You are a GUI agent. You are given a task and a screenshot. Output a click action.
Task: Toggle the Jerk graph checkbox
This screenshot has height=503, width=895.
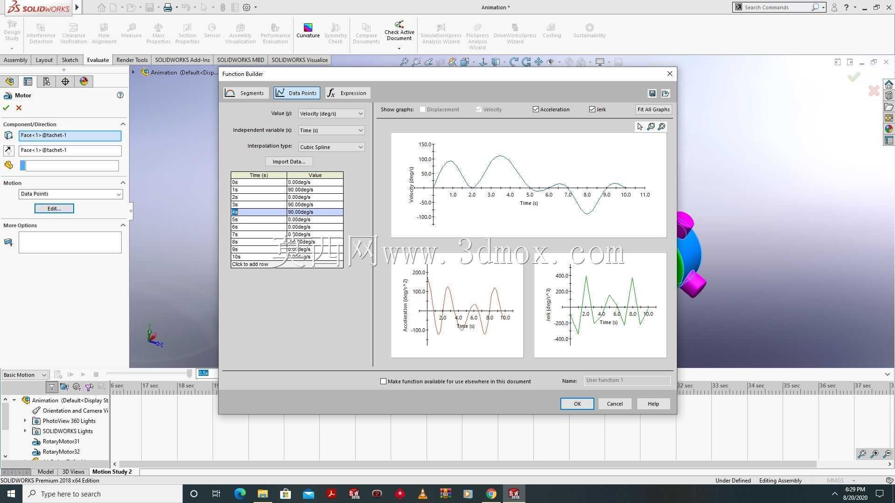click(x=592, y=109)
